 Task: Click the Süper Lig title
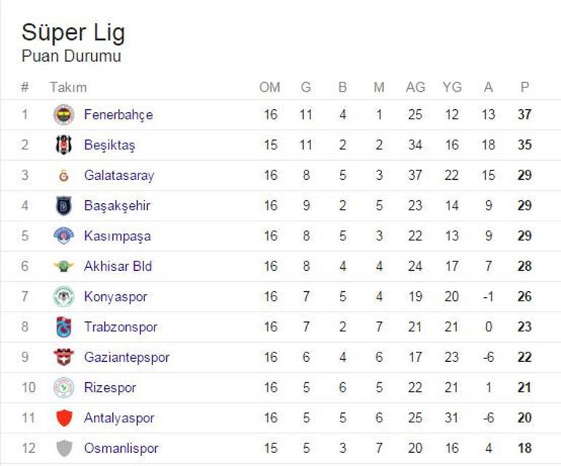74,33
